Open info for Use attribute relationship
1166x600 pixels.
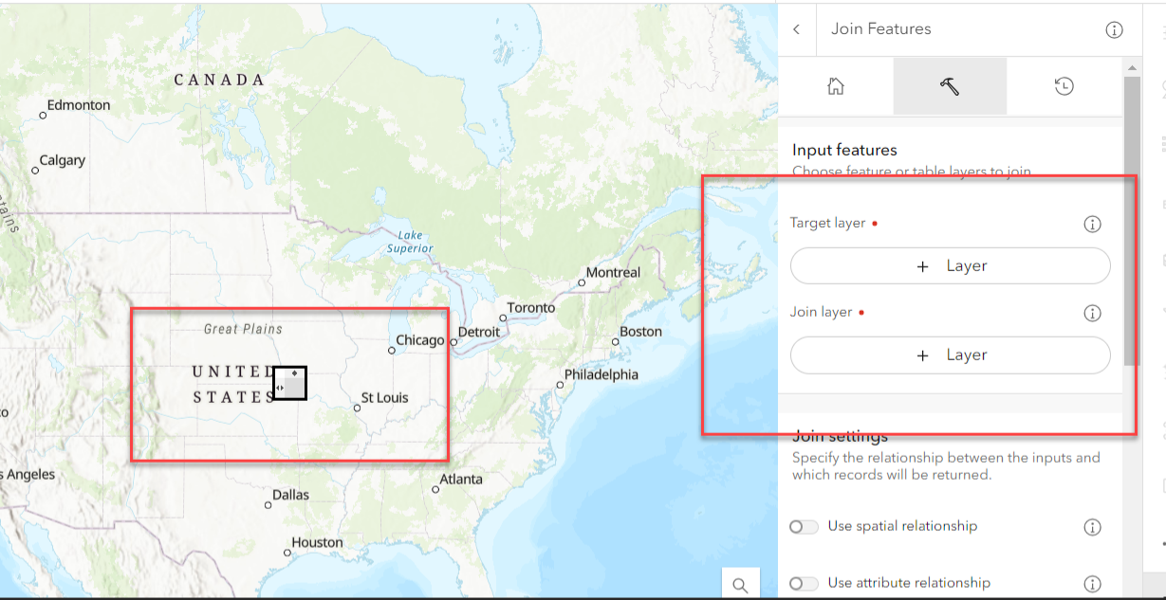1092,584
